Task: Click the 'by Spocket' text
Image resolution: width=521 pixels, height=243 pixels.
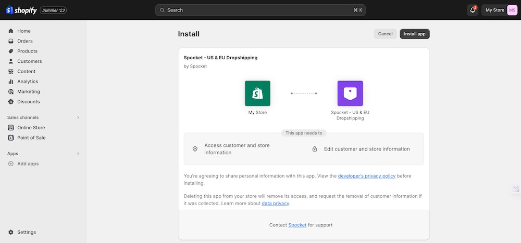Action: [x=195, y=66]
